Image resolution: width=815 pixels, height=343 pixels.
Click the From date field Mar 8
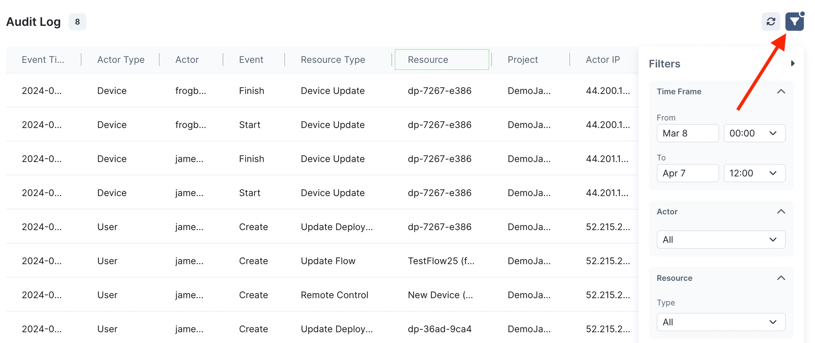[x=687, y=133]
